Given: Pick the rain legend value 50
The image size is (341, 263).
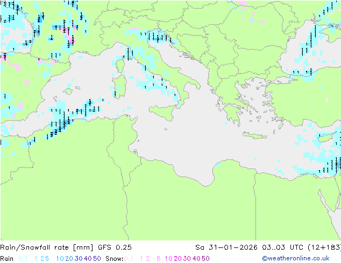Looking at the screenshot, I should [97, 259].
